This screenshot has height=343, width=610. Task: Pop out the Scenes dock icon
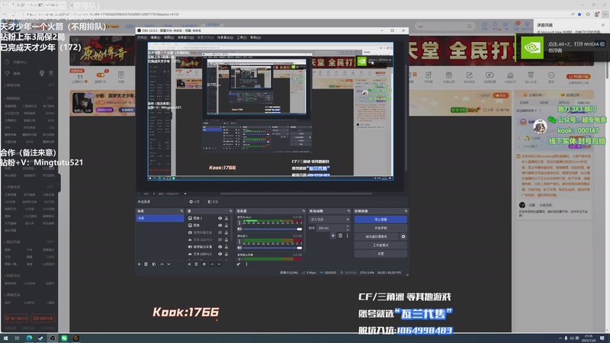pyautogui.click(x=181, y=211)
